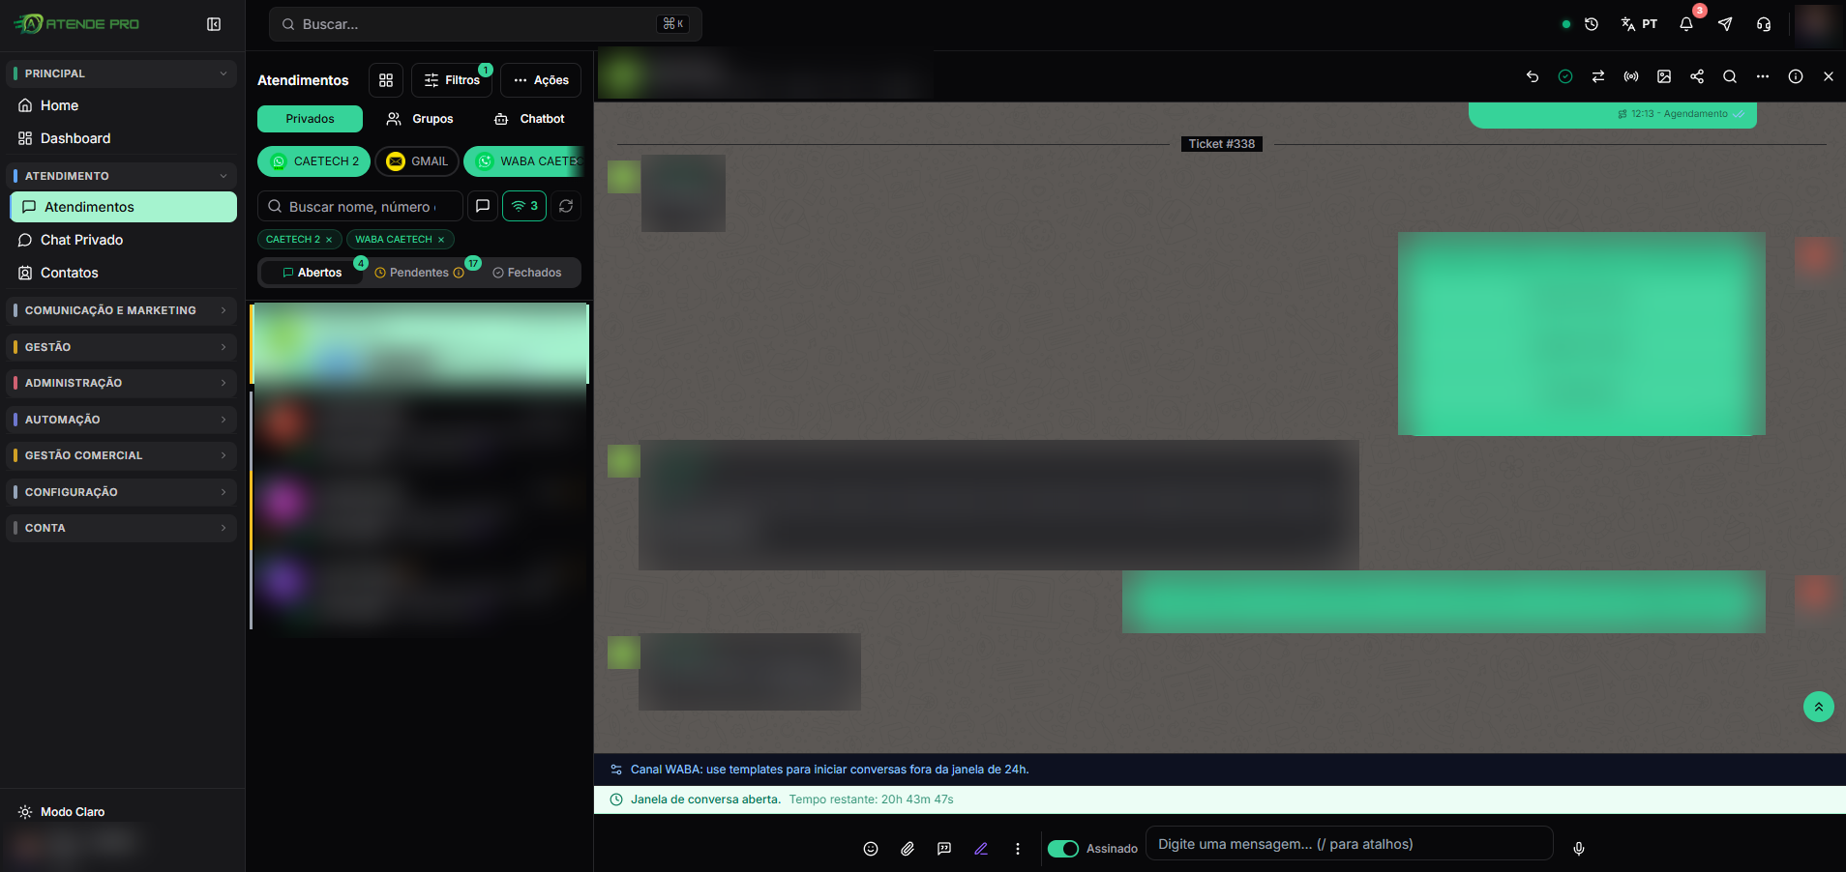Remove the WABA CAETECH filter tag
The image size is (1846, 872).
(x=441, y=240)
